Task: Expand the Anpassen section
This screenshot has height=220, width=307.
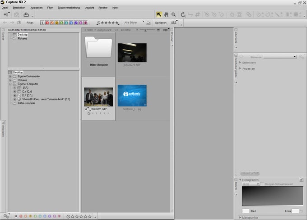Action: tap(240, 68)
